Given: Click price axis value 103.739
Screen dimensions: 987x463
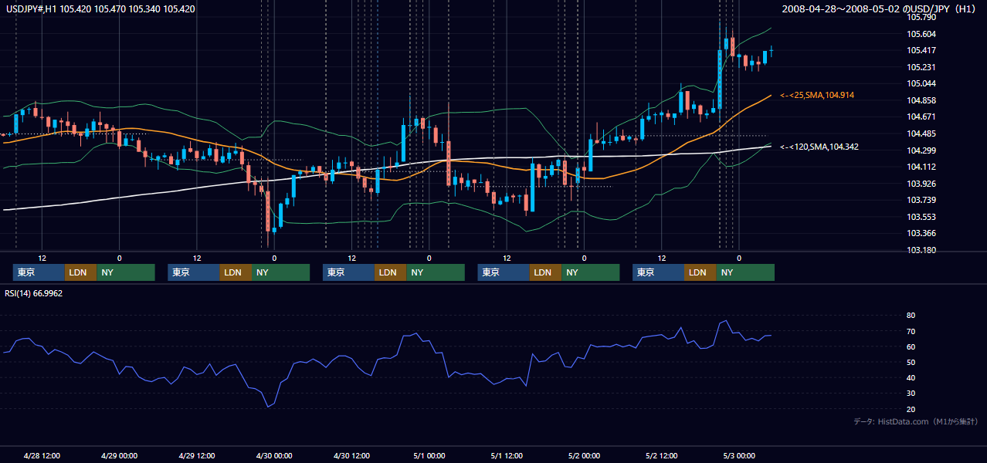Looking at the screenshot, I should point(921,200).
